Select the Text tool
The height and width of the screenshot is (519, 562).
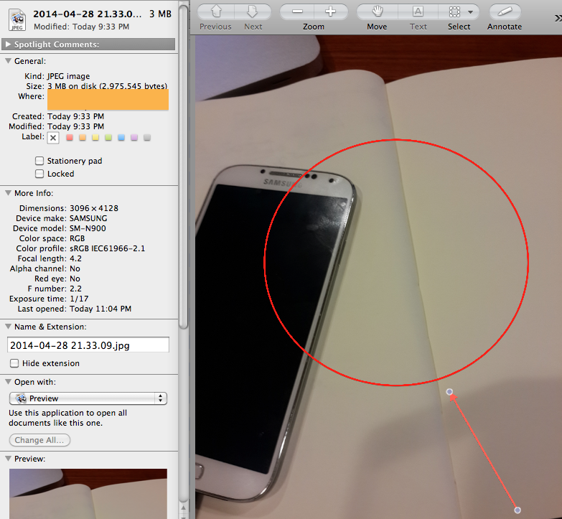[418, 11]
